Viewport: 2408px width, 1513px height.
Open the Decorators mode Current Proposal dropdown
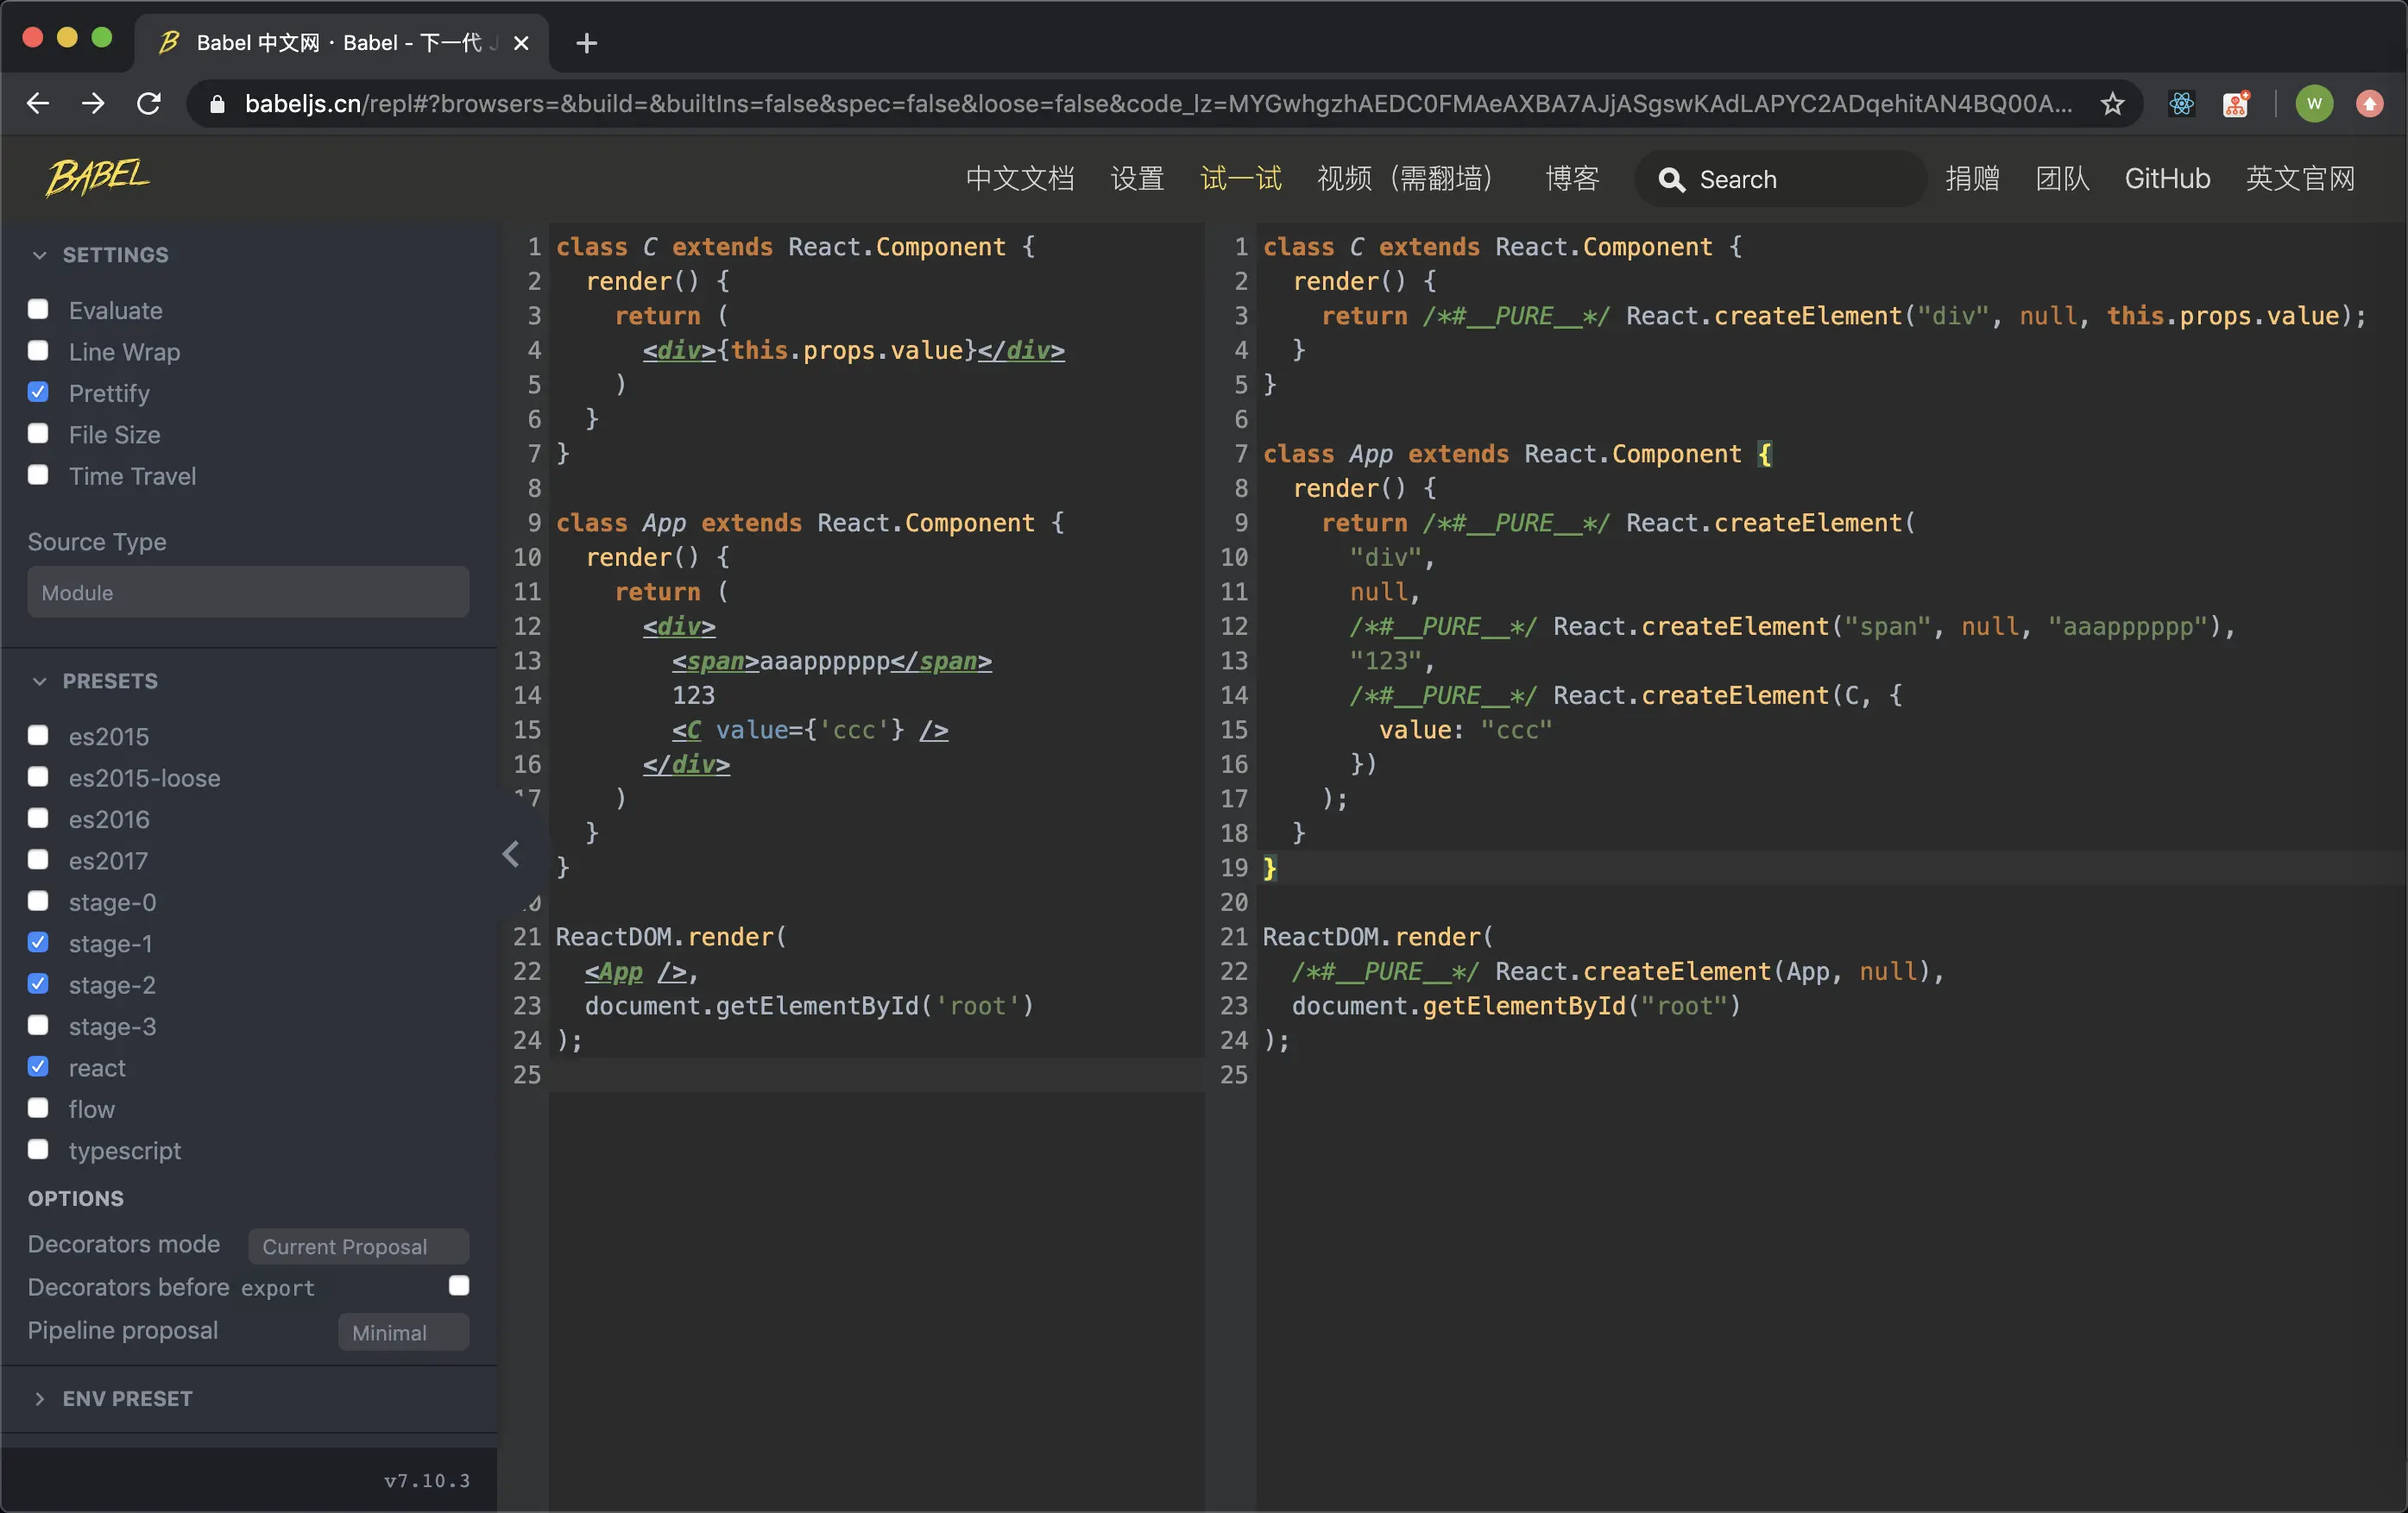pyautogui.click(x=358, y=1246)
